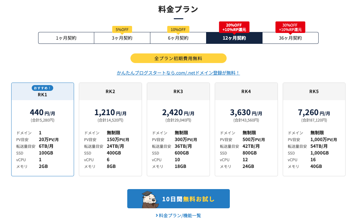Click the 全プラン初期費用無料 yellow banner
Image resolution: width=359 pixels, height=223 pixels.
click(x=178, y=58)
